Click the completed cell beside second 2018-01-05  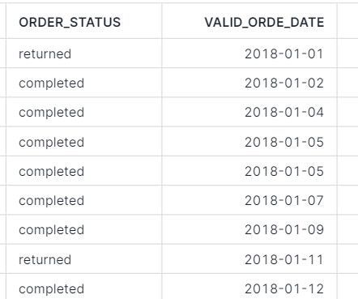[84, 171]
